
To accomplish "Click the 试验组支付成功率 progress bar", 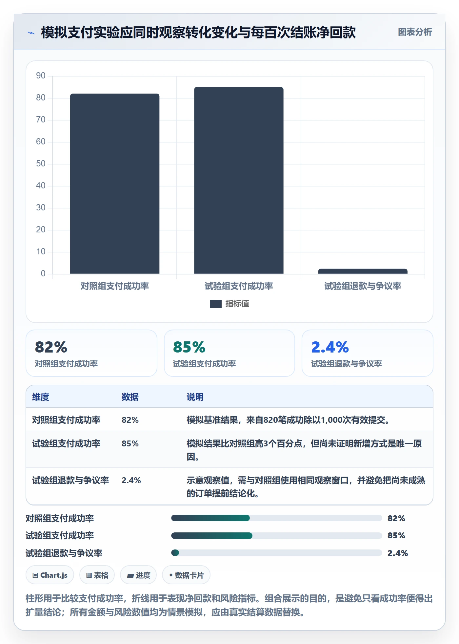I will point(276,536).
